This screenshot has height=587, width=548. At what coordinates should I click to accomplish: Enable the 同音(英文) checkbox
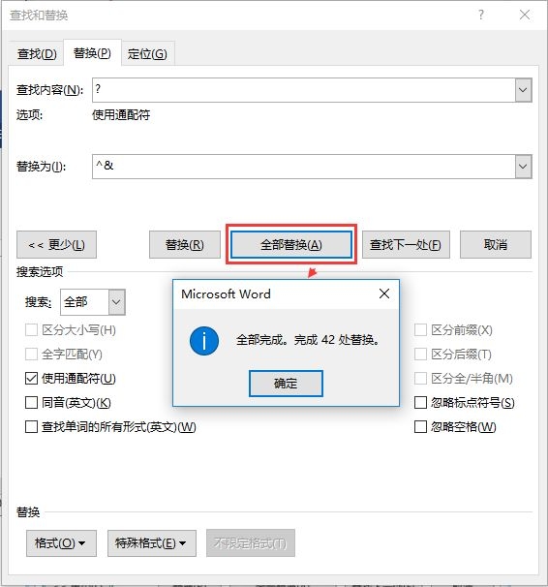click(x=31, y=403)
